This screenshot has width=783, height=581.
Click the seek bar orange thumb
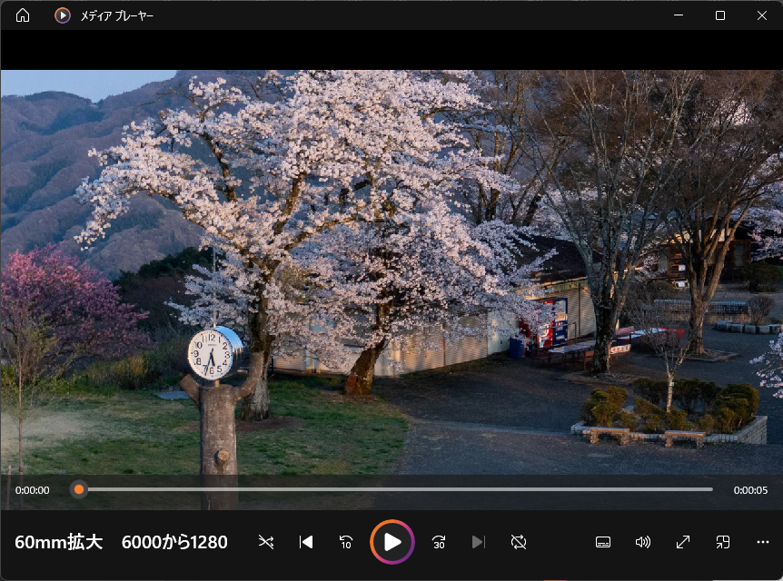[79, 489]
